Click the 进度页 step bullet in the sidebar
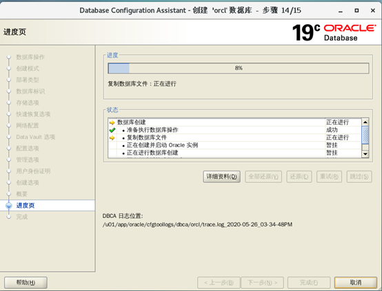Viewport: 382px width, 291px height. 9,206
